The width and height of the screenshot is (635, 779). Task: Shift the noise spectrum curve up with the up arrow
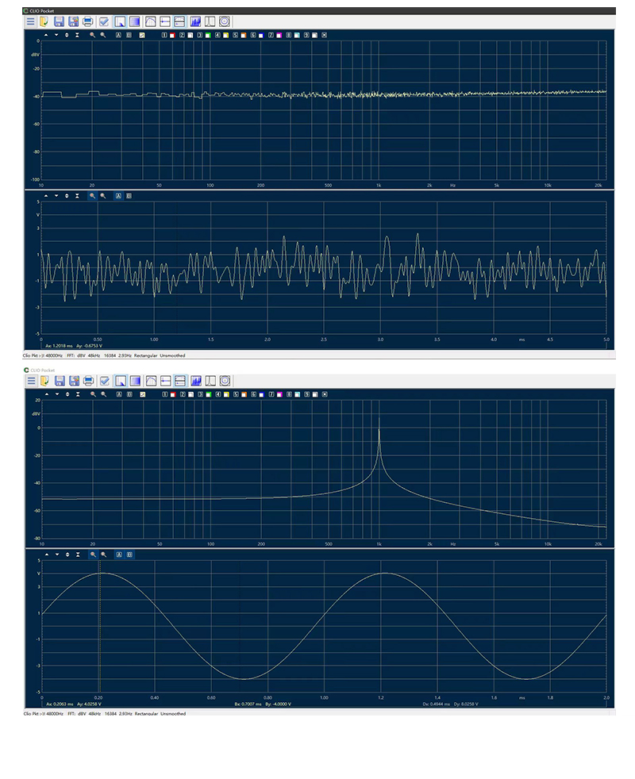[46, 35]
